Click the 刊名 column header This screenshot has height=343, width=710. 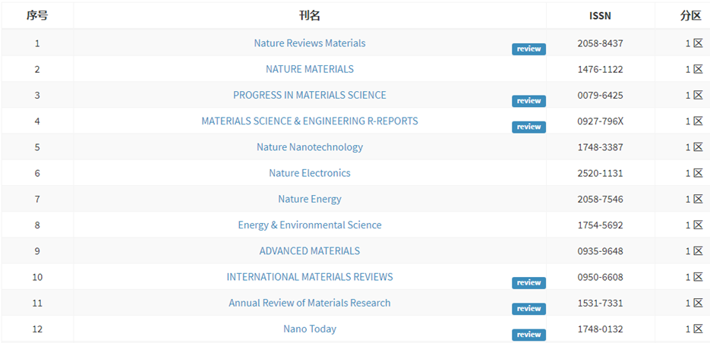[310, 16]
